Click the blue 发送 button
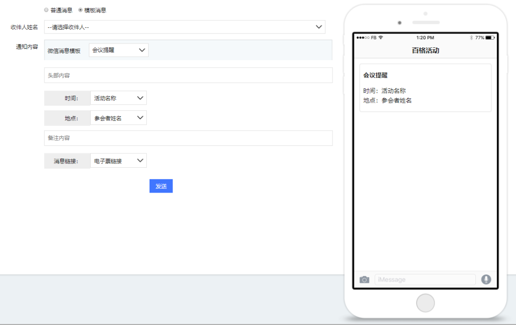Screen dimensions: 516x325 coord(161,186)
